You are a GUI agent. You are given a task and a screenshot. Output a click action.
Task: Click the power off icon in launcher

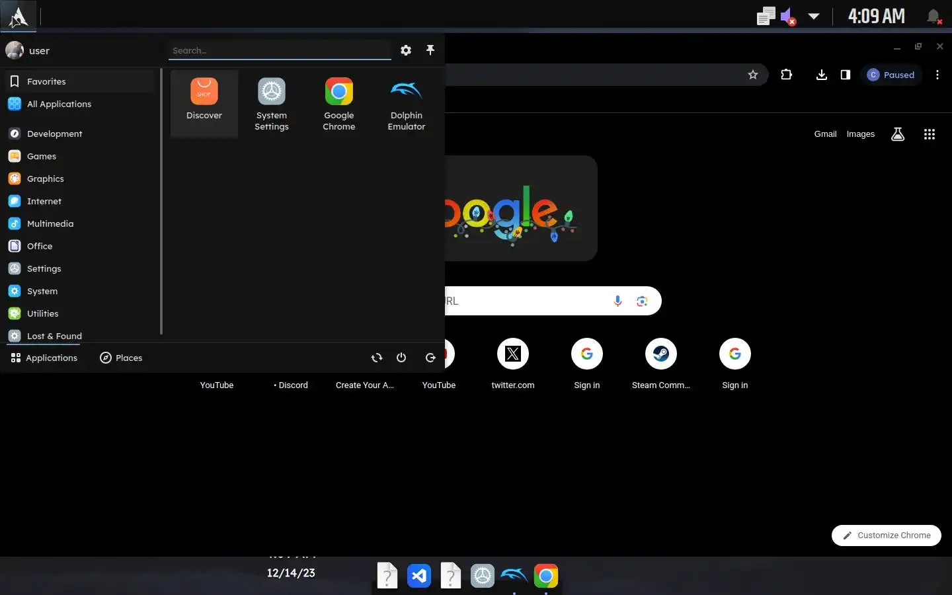pos(401,358)
